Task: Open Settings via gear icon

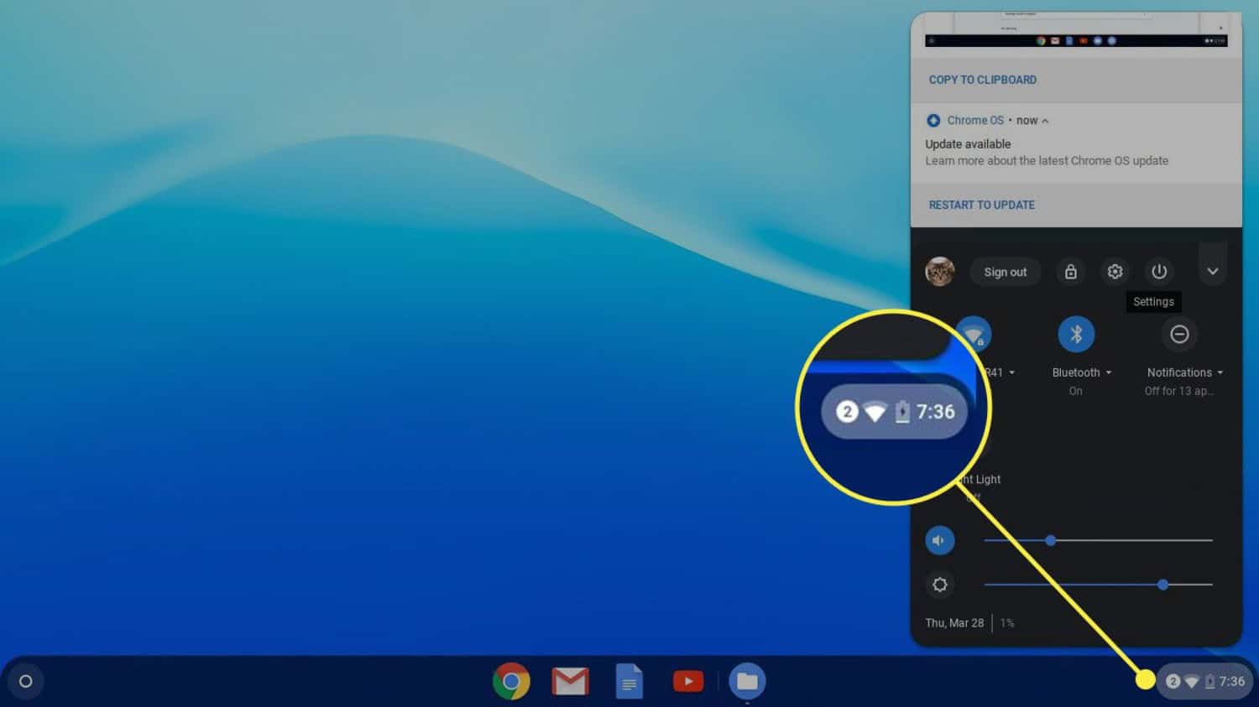Action: click(1115, 272)
